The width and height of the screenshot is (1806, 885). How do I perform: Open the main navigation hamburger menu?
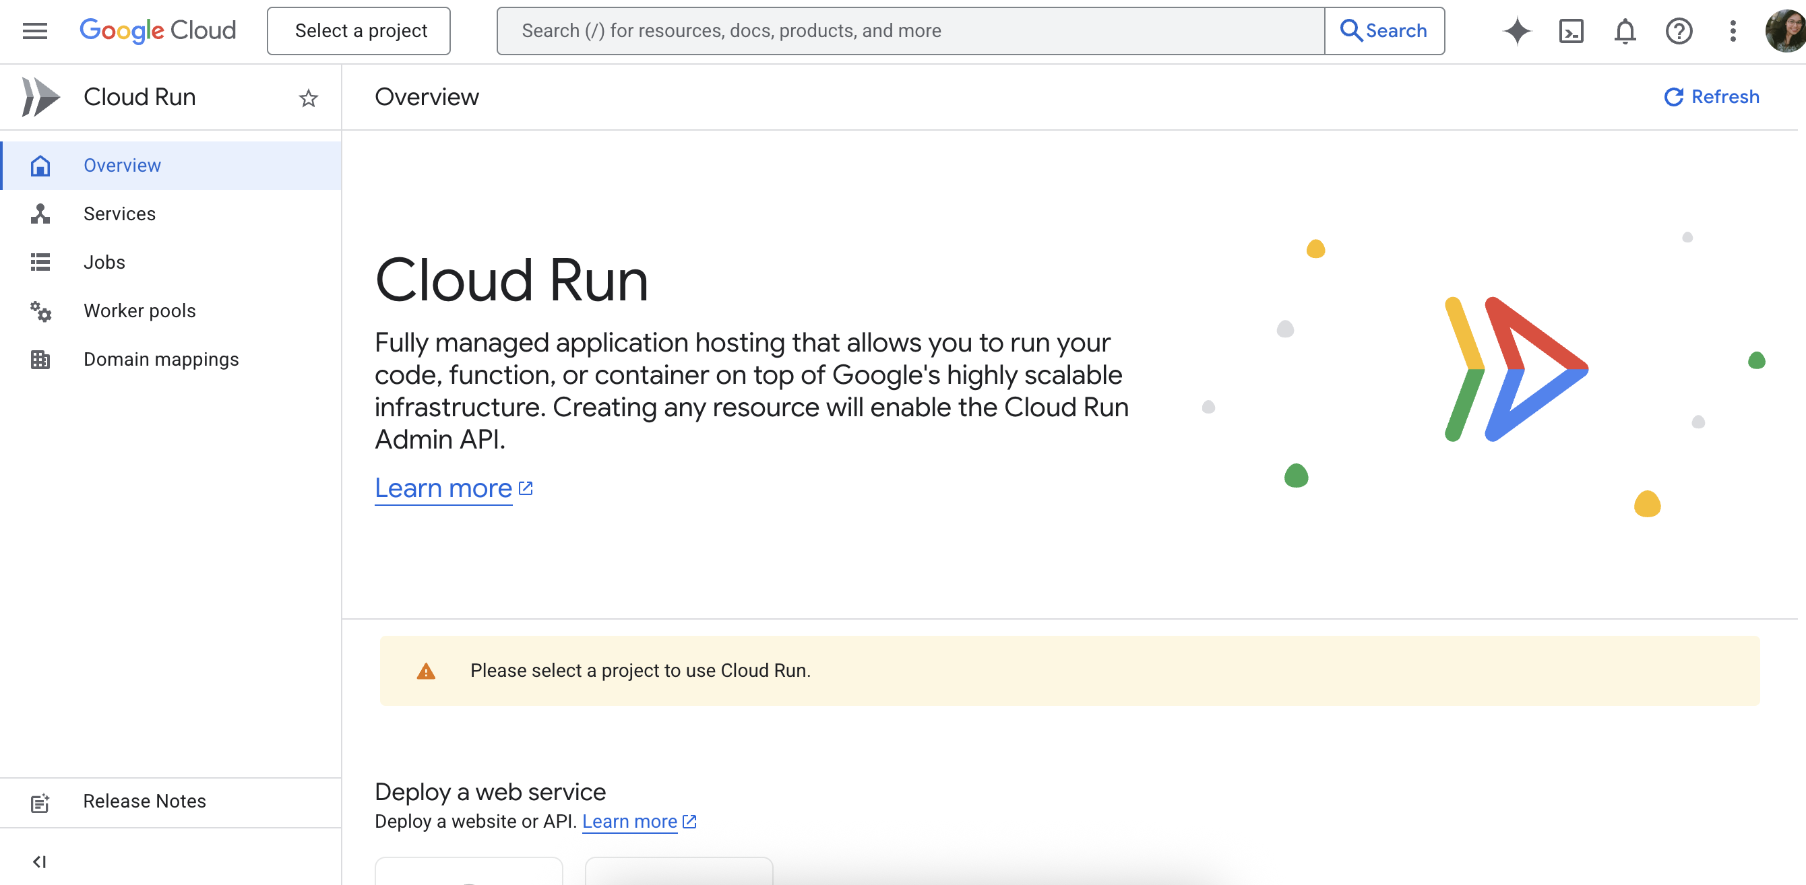[34, 31]
